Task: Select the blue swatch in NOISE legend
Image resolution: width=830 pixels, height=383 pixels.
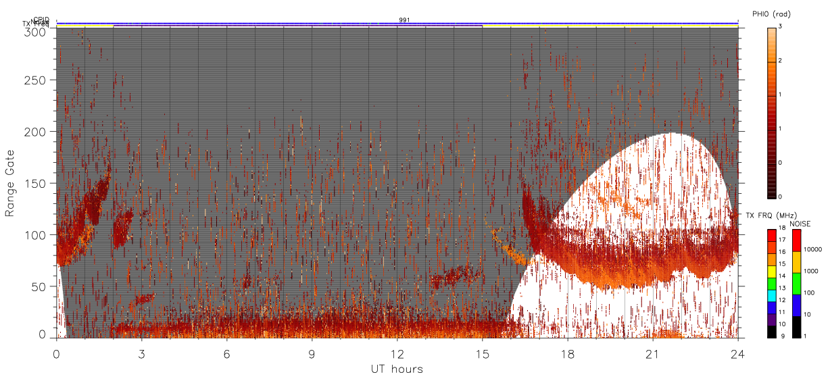Action: 796,305
